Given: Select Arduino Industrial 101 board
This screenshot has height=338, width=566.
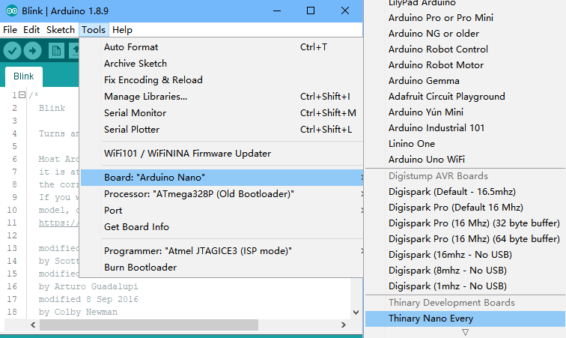Looking at the screenshot, I should tap(465, 128).
